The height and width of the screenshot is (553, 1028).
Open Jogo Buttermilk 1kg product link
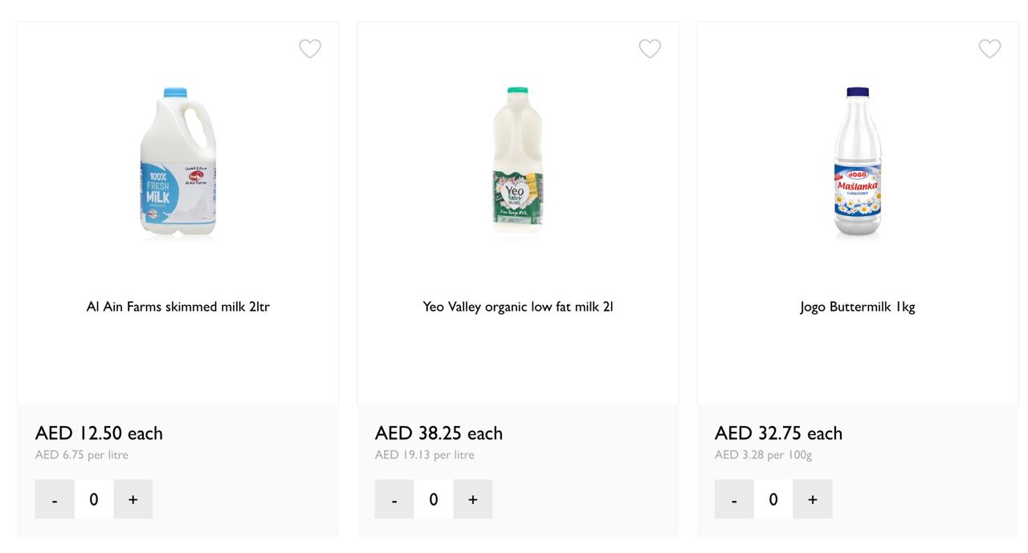(x=858, y=307)
